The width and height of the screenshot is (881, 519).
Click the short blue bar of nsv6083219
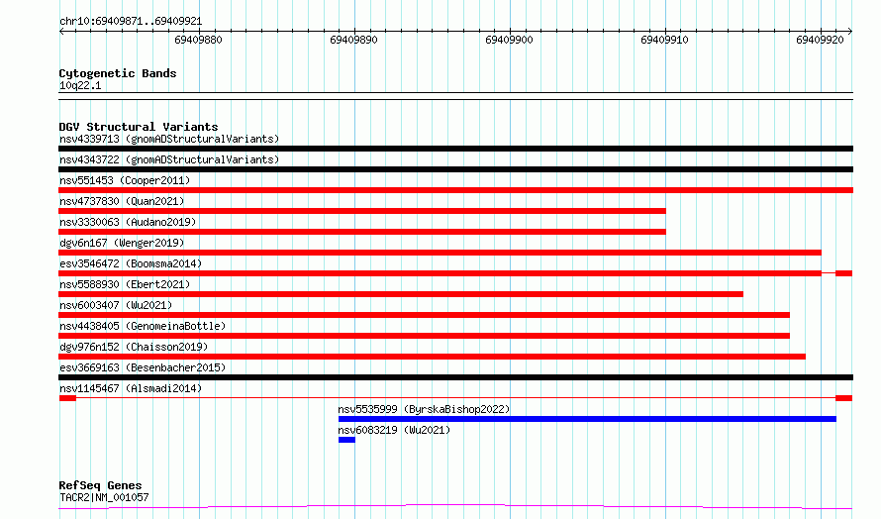click(x=346, y=440)
